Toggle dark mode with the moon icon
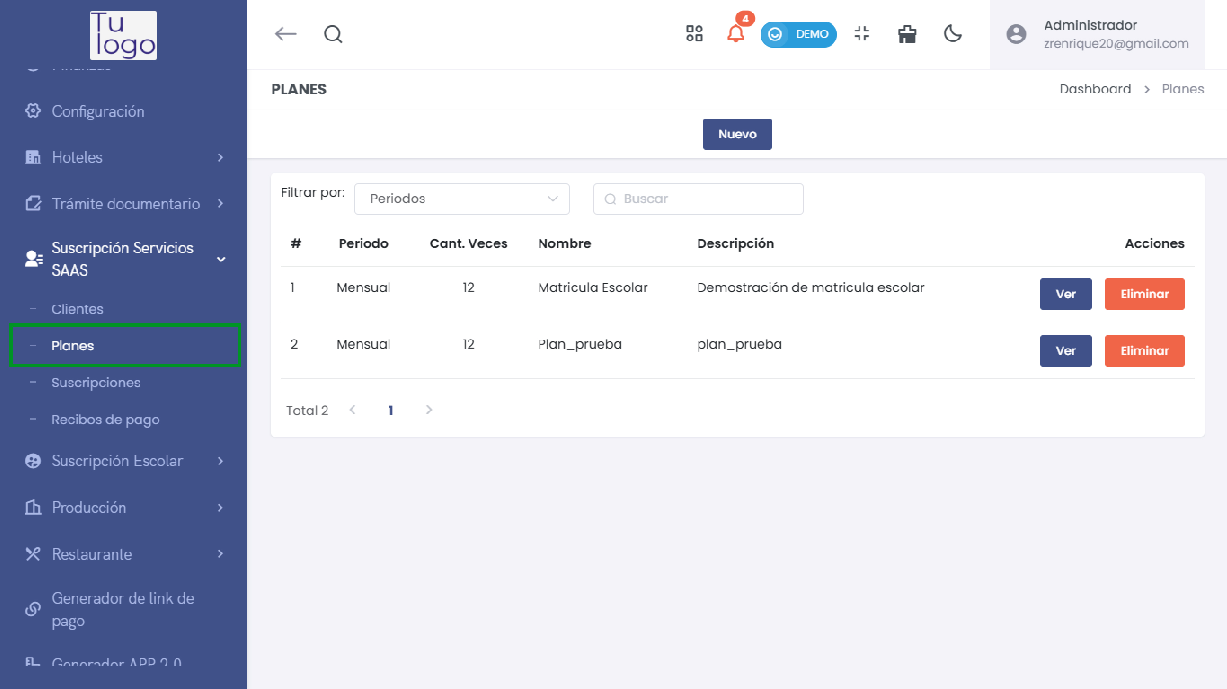The image size is (1227, 689). [x=952, y=34]
